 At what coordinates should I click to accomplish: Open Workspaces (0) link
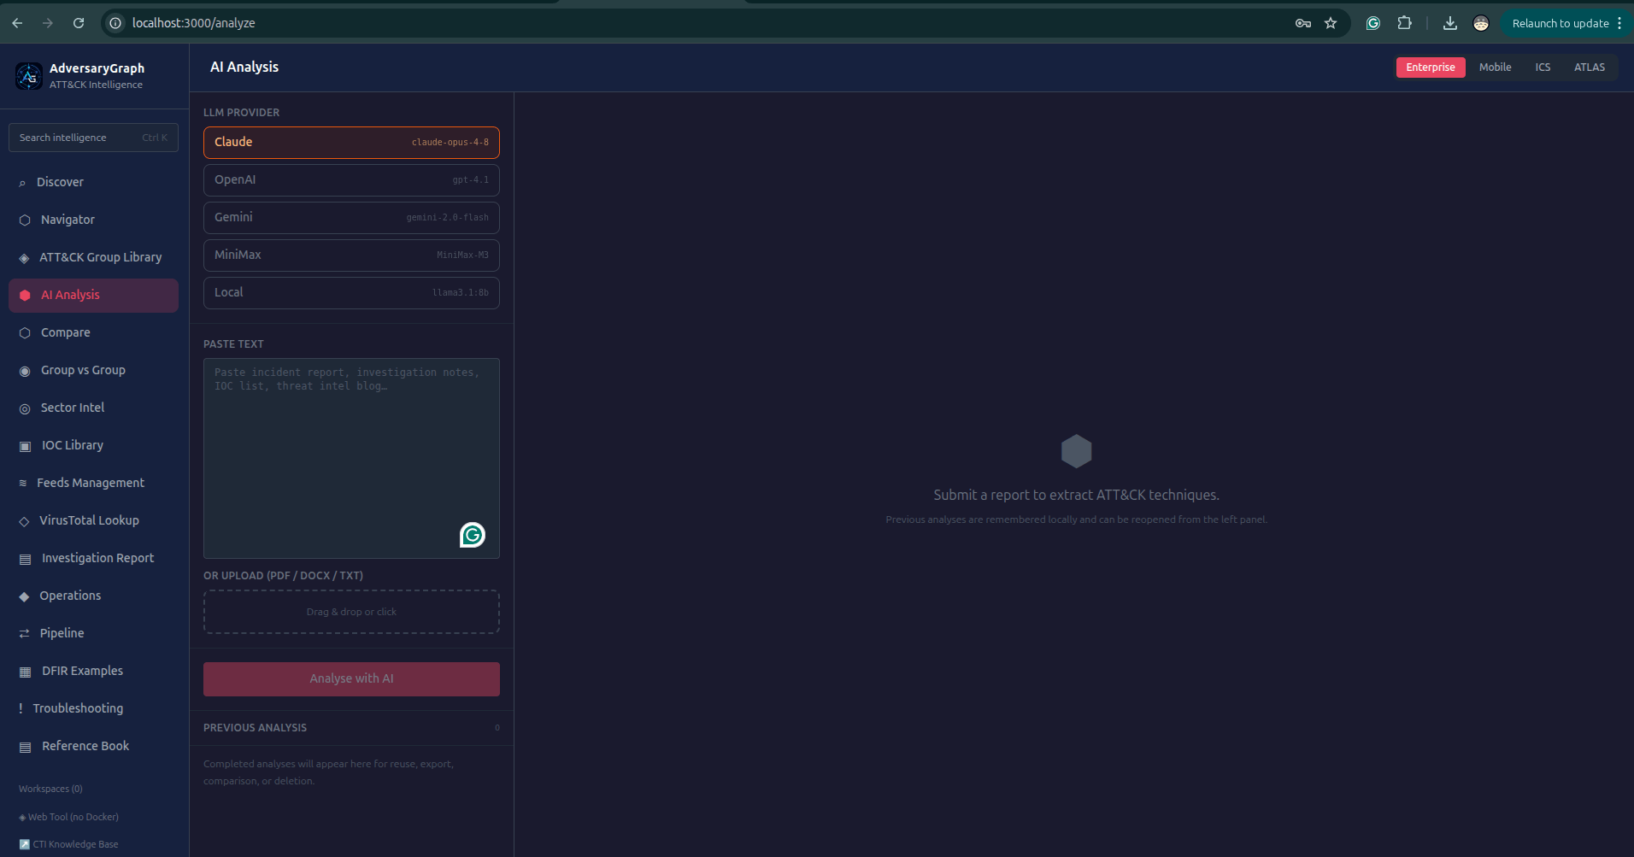pos(50,789)
